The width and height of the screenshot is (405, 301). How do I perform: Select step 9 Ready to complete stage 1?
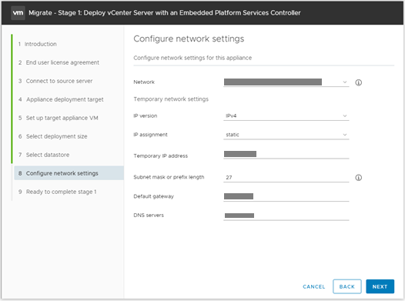coord(57,192)
